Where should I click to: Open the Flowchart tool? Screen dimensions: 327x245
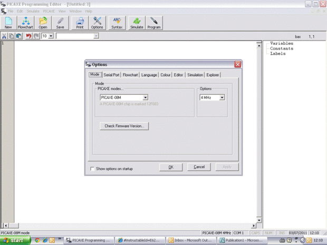(25, 23)
